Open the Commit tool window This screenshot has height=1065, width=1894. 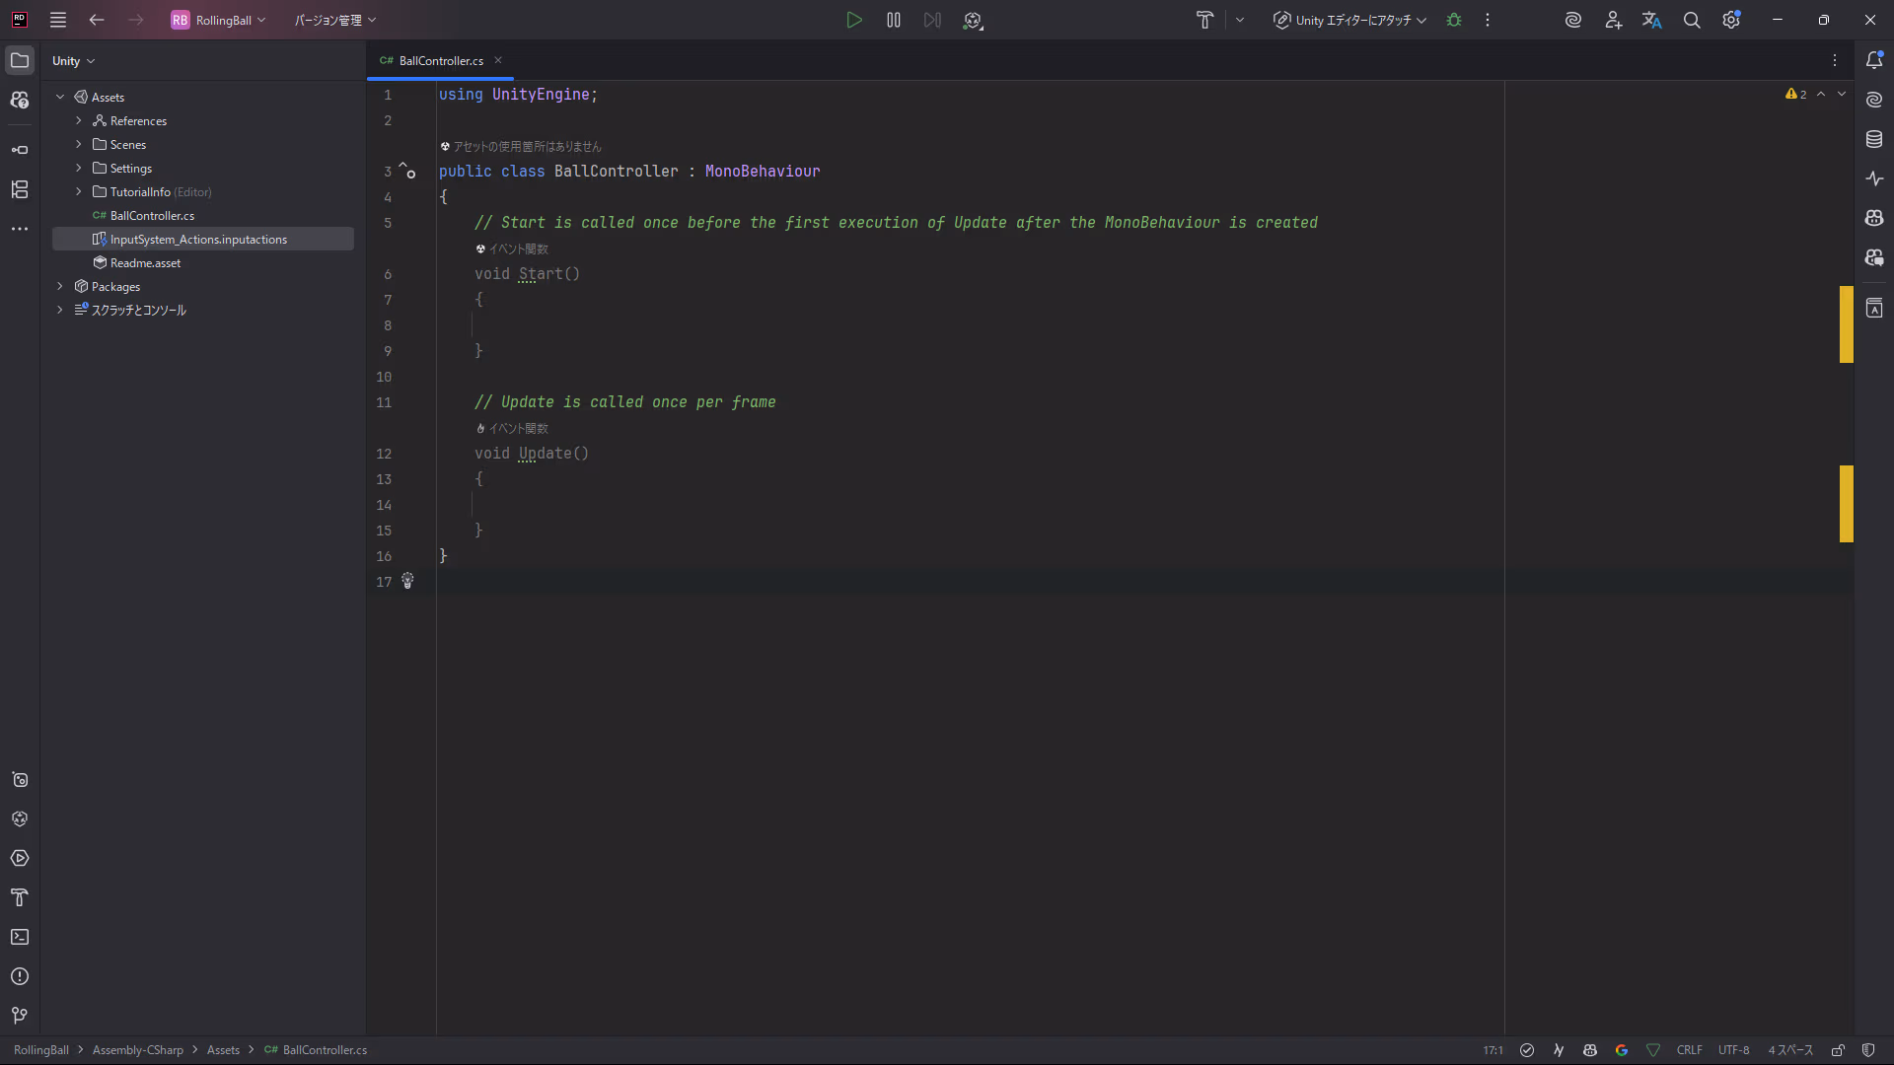click(x=20, y=150)
